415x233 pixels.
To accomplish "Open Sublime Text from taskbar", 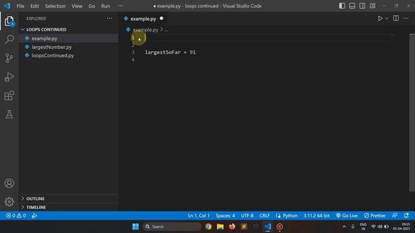I will (244, 227).
